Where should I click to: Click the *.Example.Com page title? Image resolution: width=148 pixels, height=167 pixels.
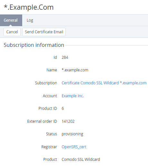[29, 7]
